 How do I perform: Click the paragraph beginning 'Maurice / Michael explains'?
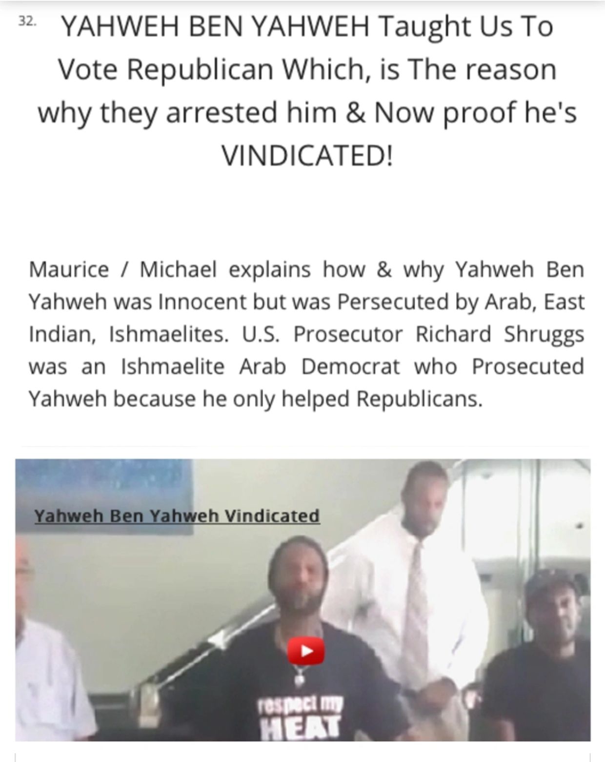(306, 334)
